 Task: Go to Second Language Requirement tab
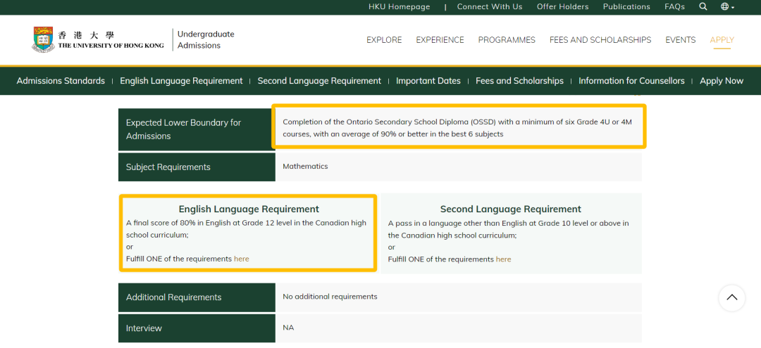pyautogui.click(x=319, y=81)
